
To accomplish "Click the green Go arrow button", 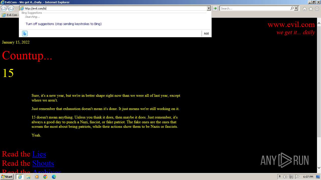I will pos(215,8).
